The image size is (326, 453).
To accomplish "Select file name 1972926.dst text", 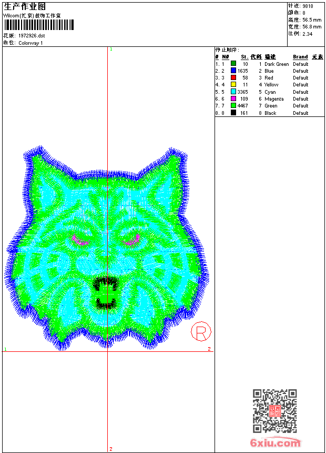I will (32, 36).
